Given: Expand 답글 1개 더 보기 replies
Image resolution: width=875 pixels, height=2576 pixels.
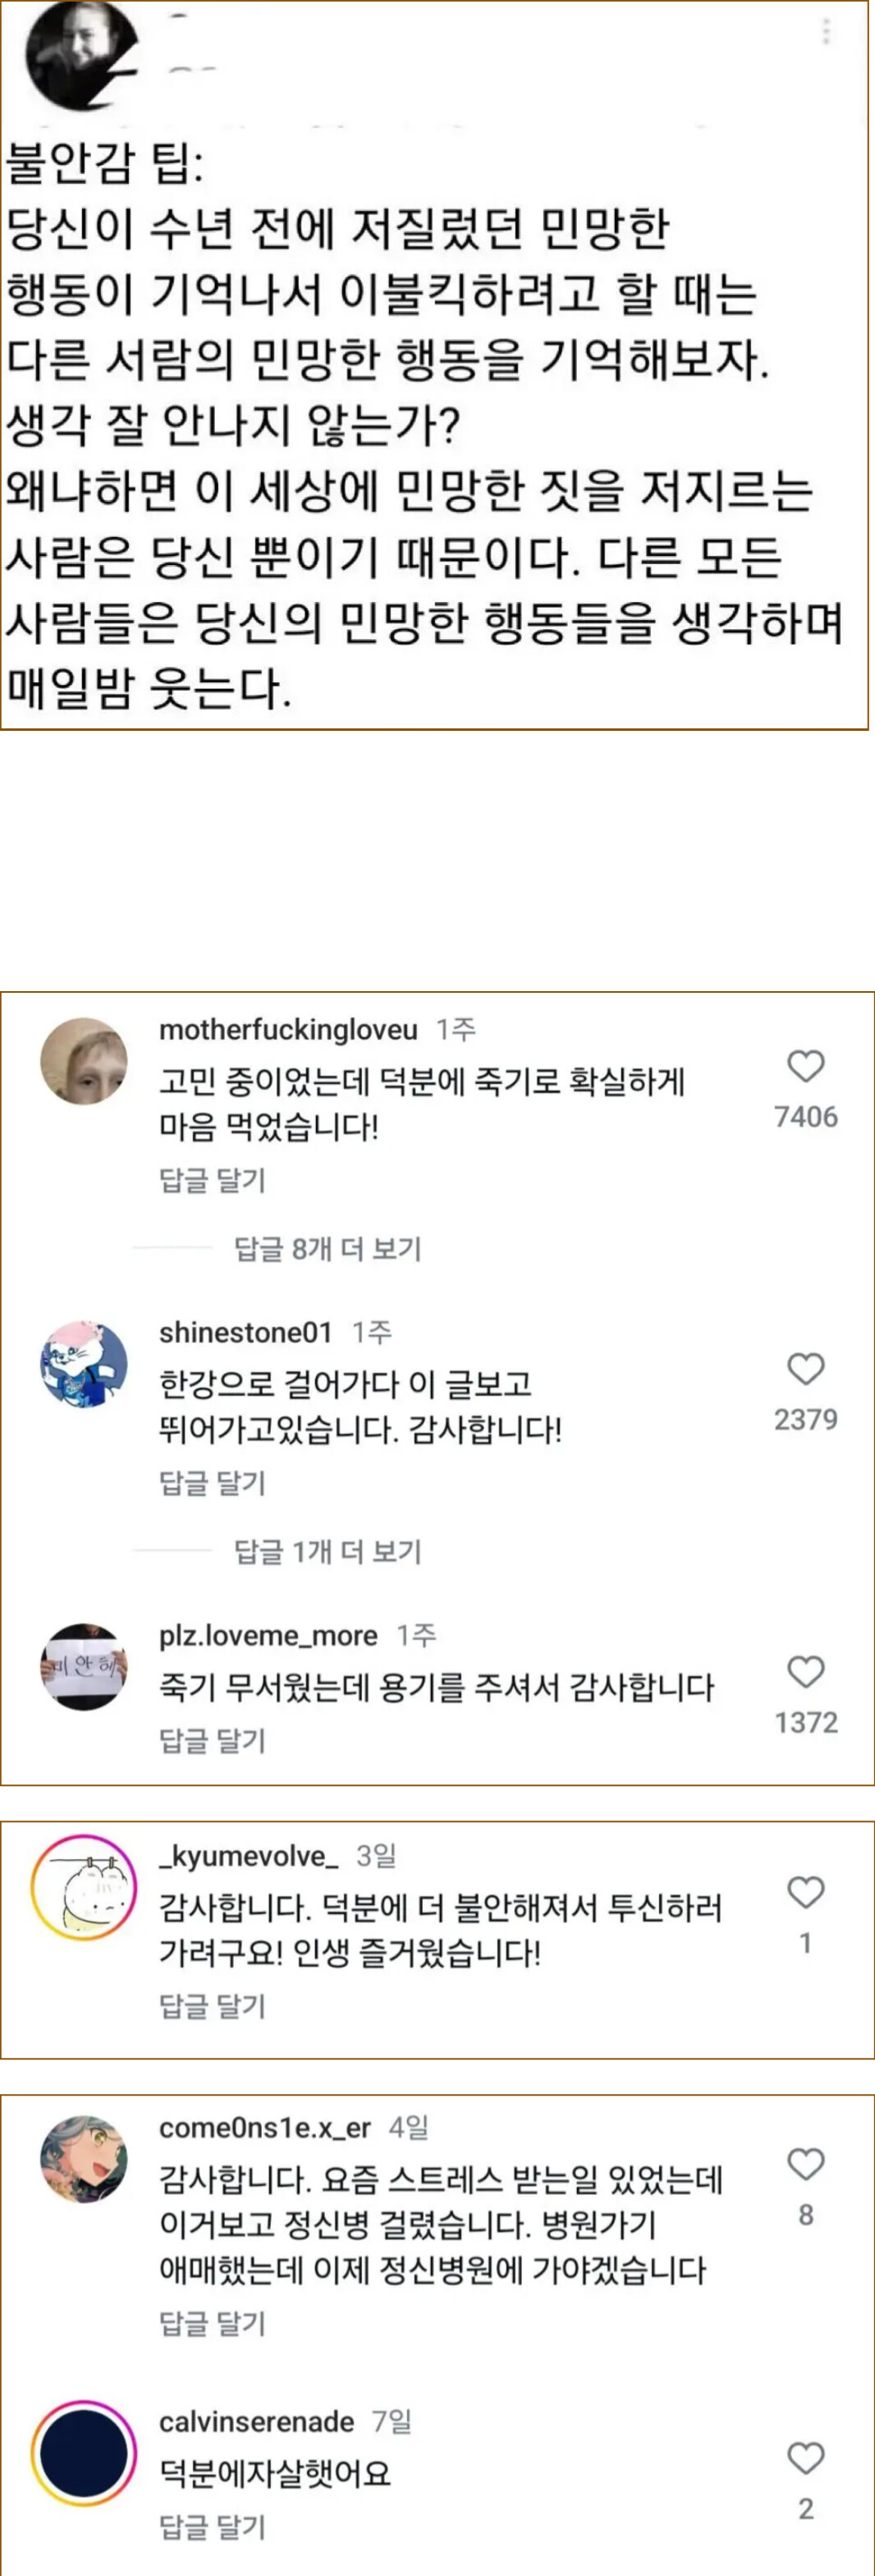Looking at the screenshot, I should point(327,1551).
